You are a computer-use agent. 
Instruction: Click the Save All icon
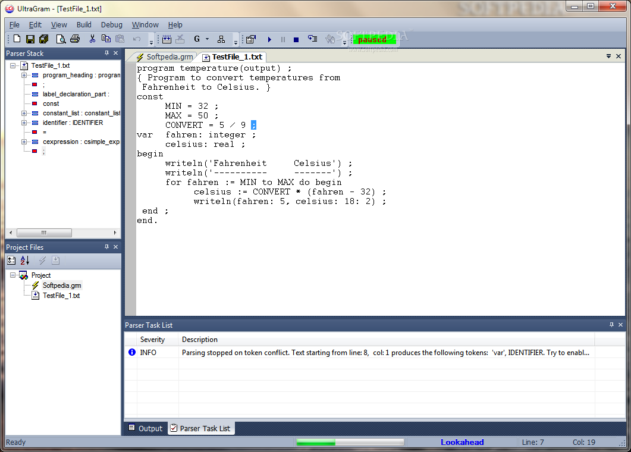[x=43, y=39]
